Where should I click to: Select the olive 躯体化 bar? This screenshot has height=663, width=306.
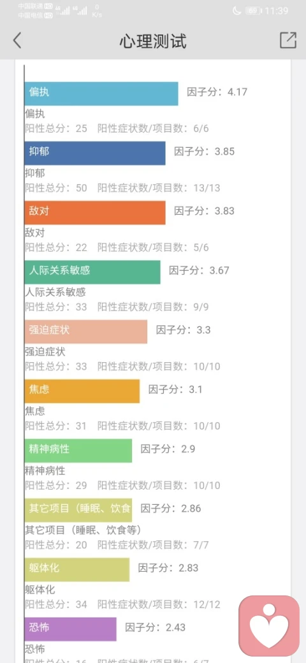click(77, 569)
